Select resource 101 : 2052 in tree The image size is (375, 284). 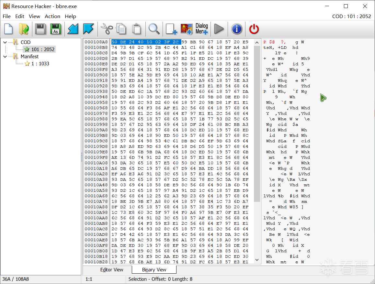coord(43,49)
